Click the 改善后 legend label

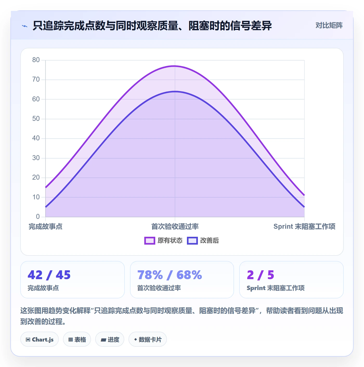pyautogui.click(x=210, y=241)
